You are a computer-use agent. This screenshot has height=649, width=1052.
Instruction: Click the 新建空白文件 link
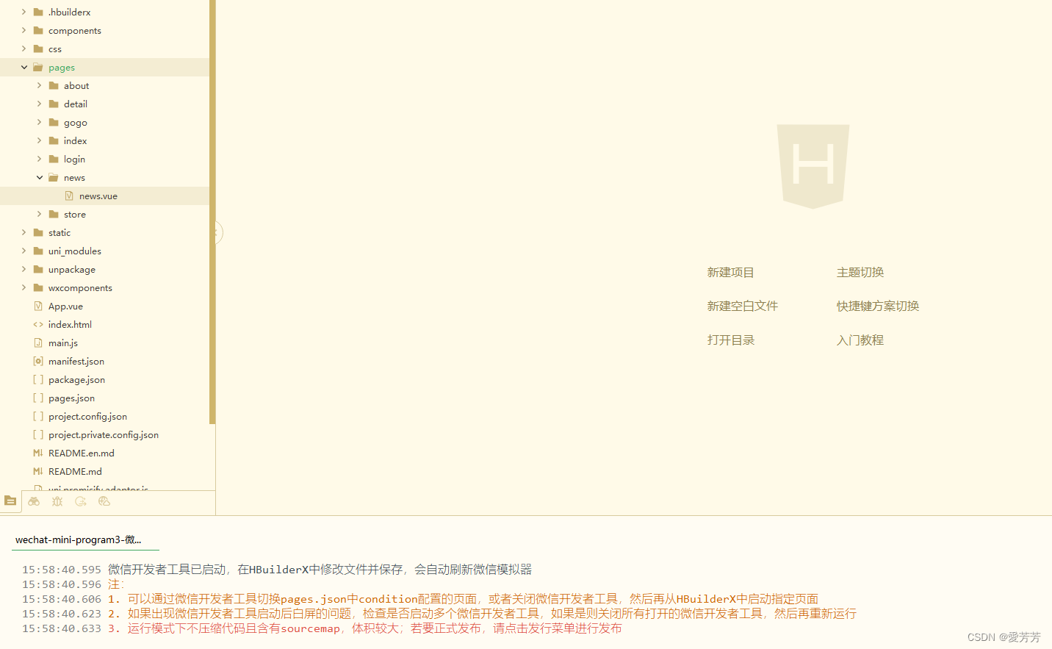[x=742, y=306]
